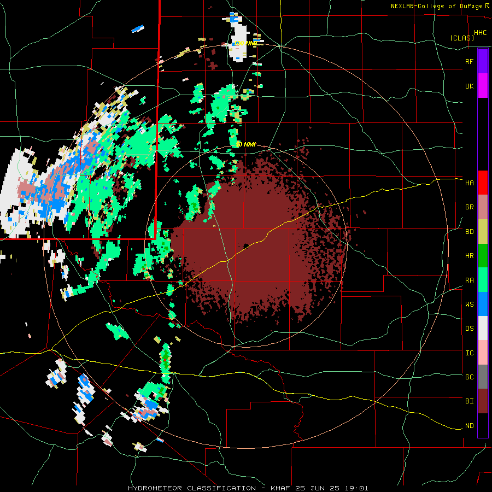Select the light pink IC legend swatch
This screenshot has width=492, height=492.
(x=483, y=353)
